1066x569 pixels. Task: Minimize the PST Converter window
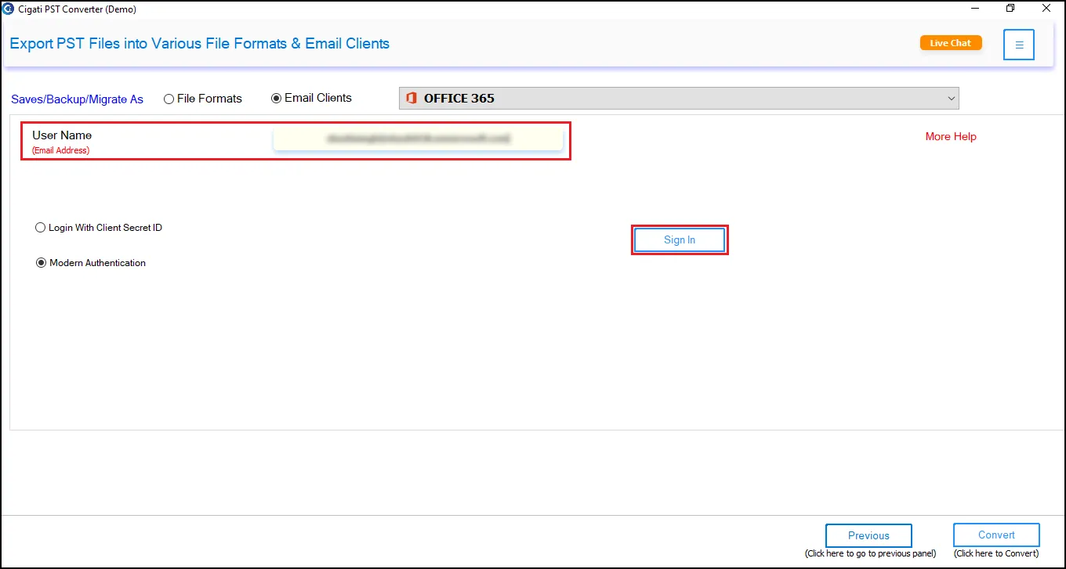coord(974,9)
